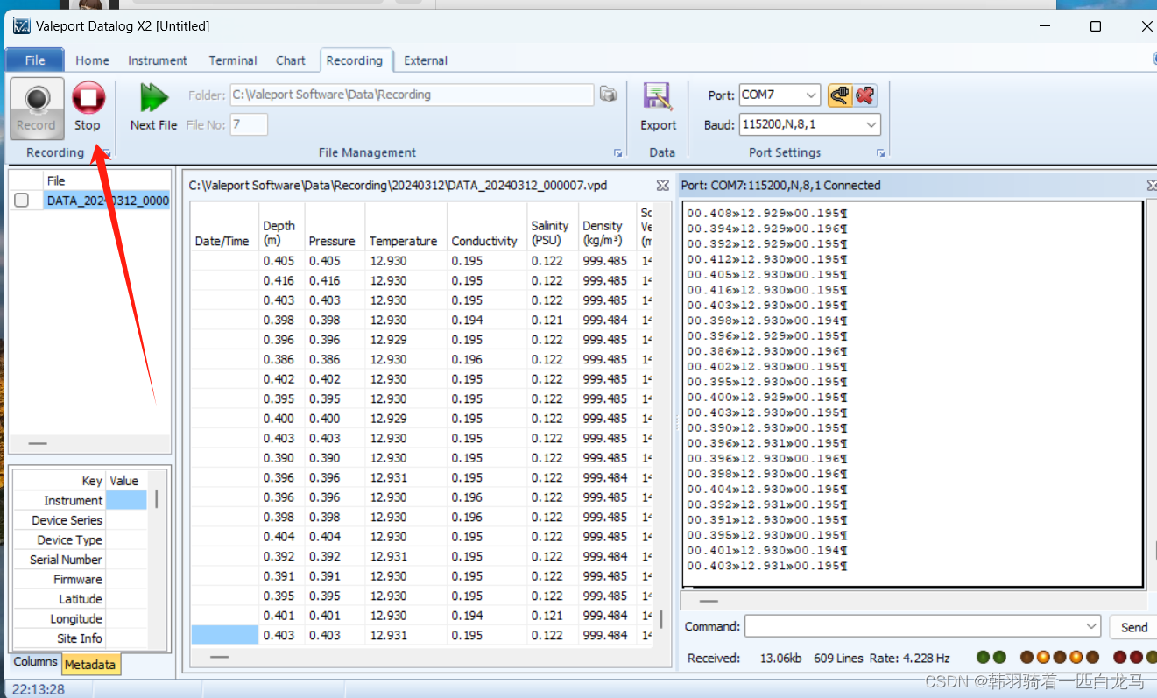
Task: Click the terminal horizontal scrollbar thumb
Action: tap(709, 601)
